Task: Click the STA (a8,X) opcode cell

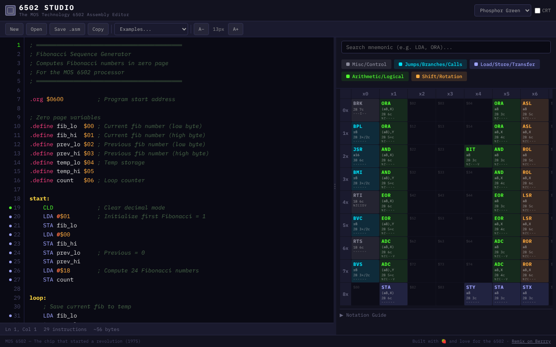Action: [x=394, y=294]
